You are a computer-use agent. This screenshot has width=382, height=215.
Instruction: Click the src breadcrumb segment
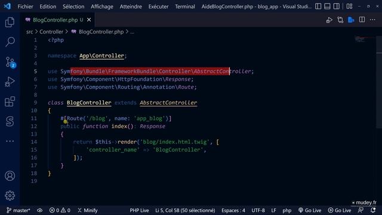(29, 32)
